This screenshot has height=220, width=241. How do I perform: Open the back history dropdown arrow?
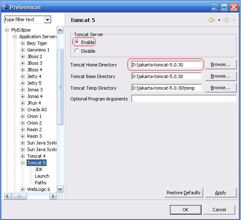tap(219, 20)
